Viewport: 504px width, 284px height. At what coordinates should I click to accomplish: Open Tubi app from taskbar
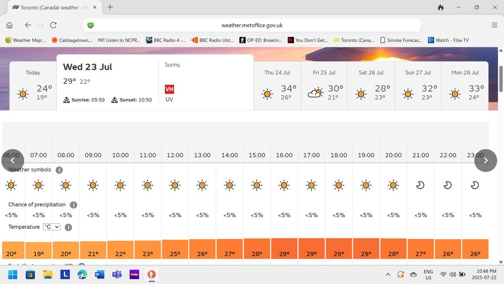(135, 274)
